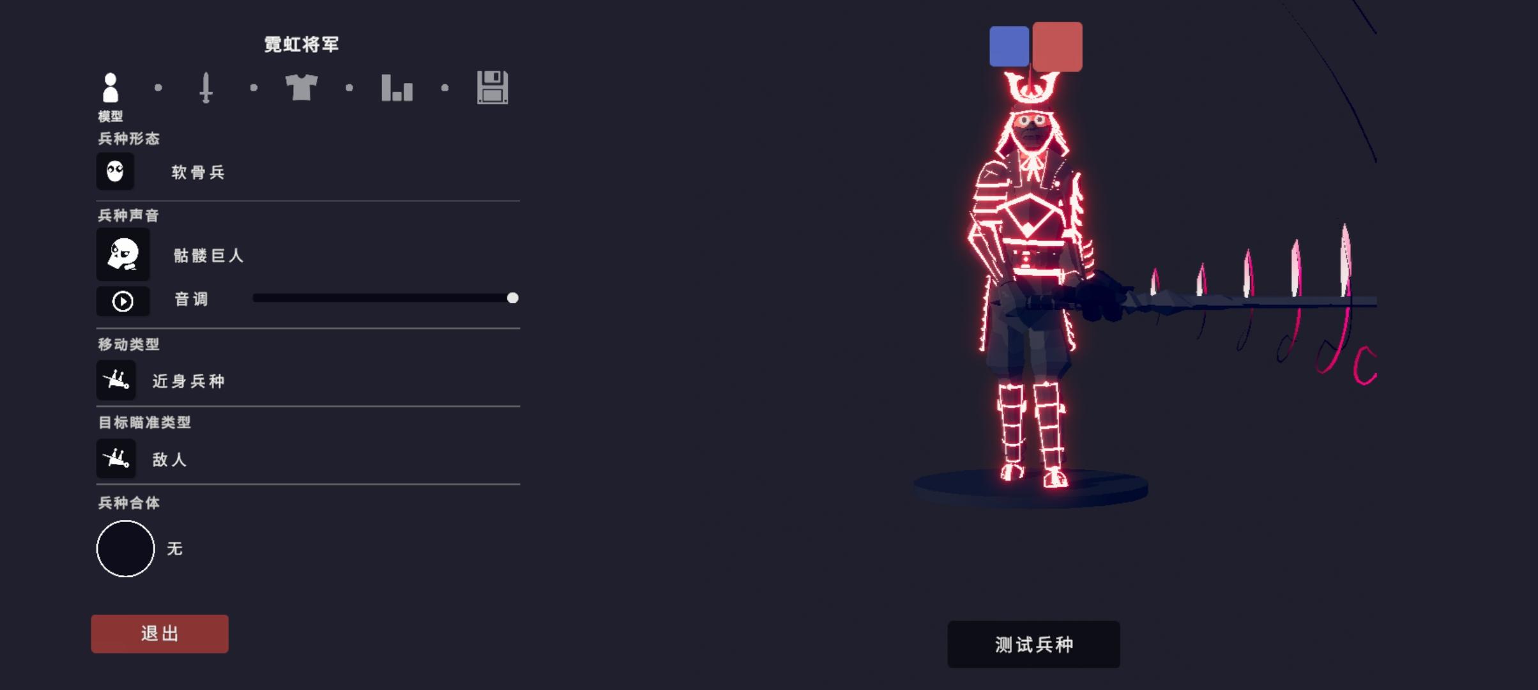
Task: Select the empty 兵种合体 circle slot
Action: (x=125, y=549)
